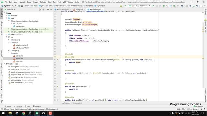Switch to MainActivity.java tab

[x=63, y=10]
